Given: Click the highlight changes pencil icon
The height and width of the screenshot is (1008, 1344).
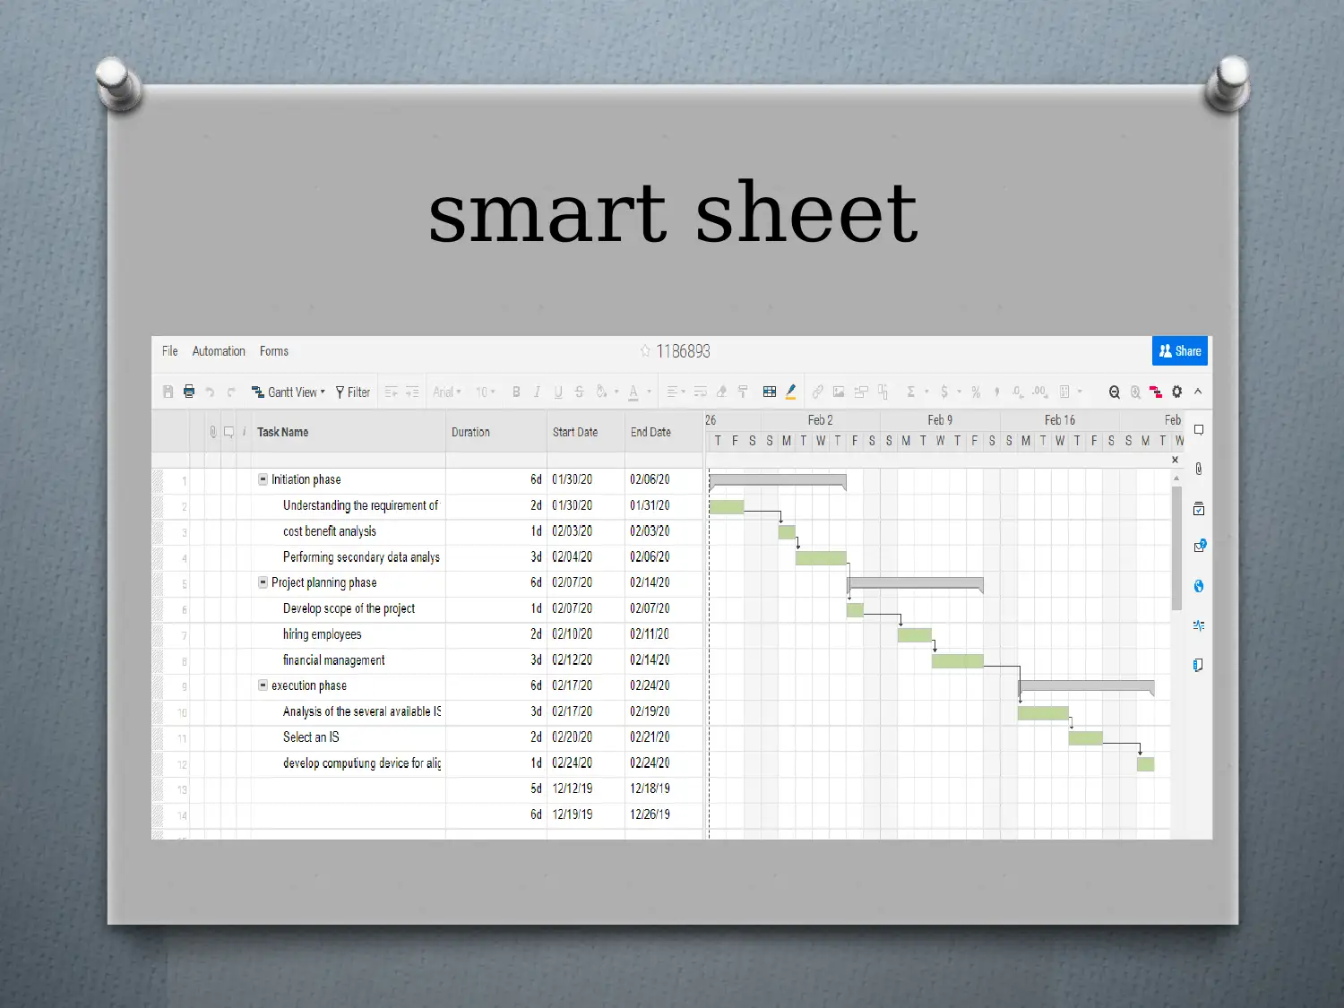Looking at the screenshot, I should 790,392.
